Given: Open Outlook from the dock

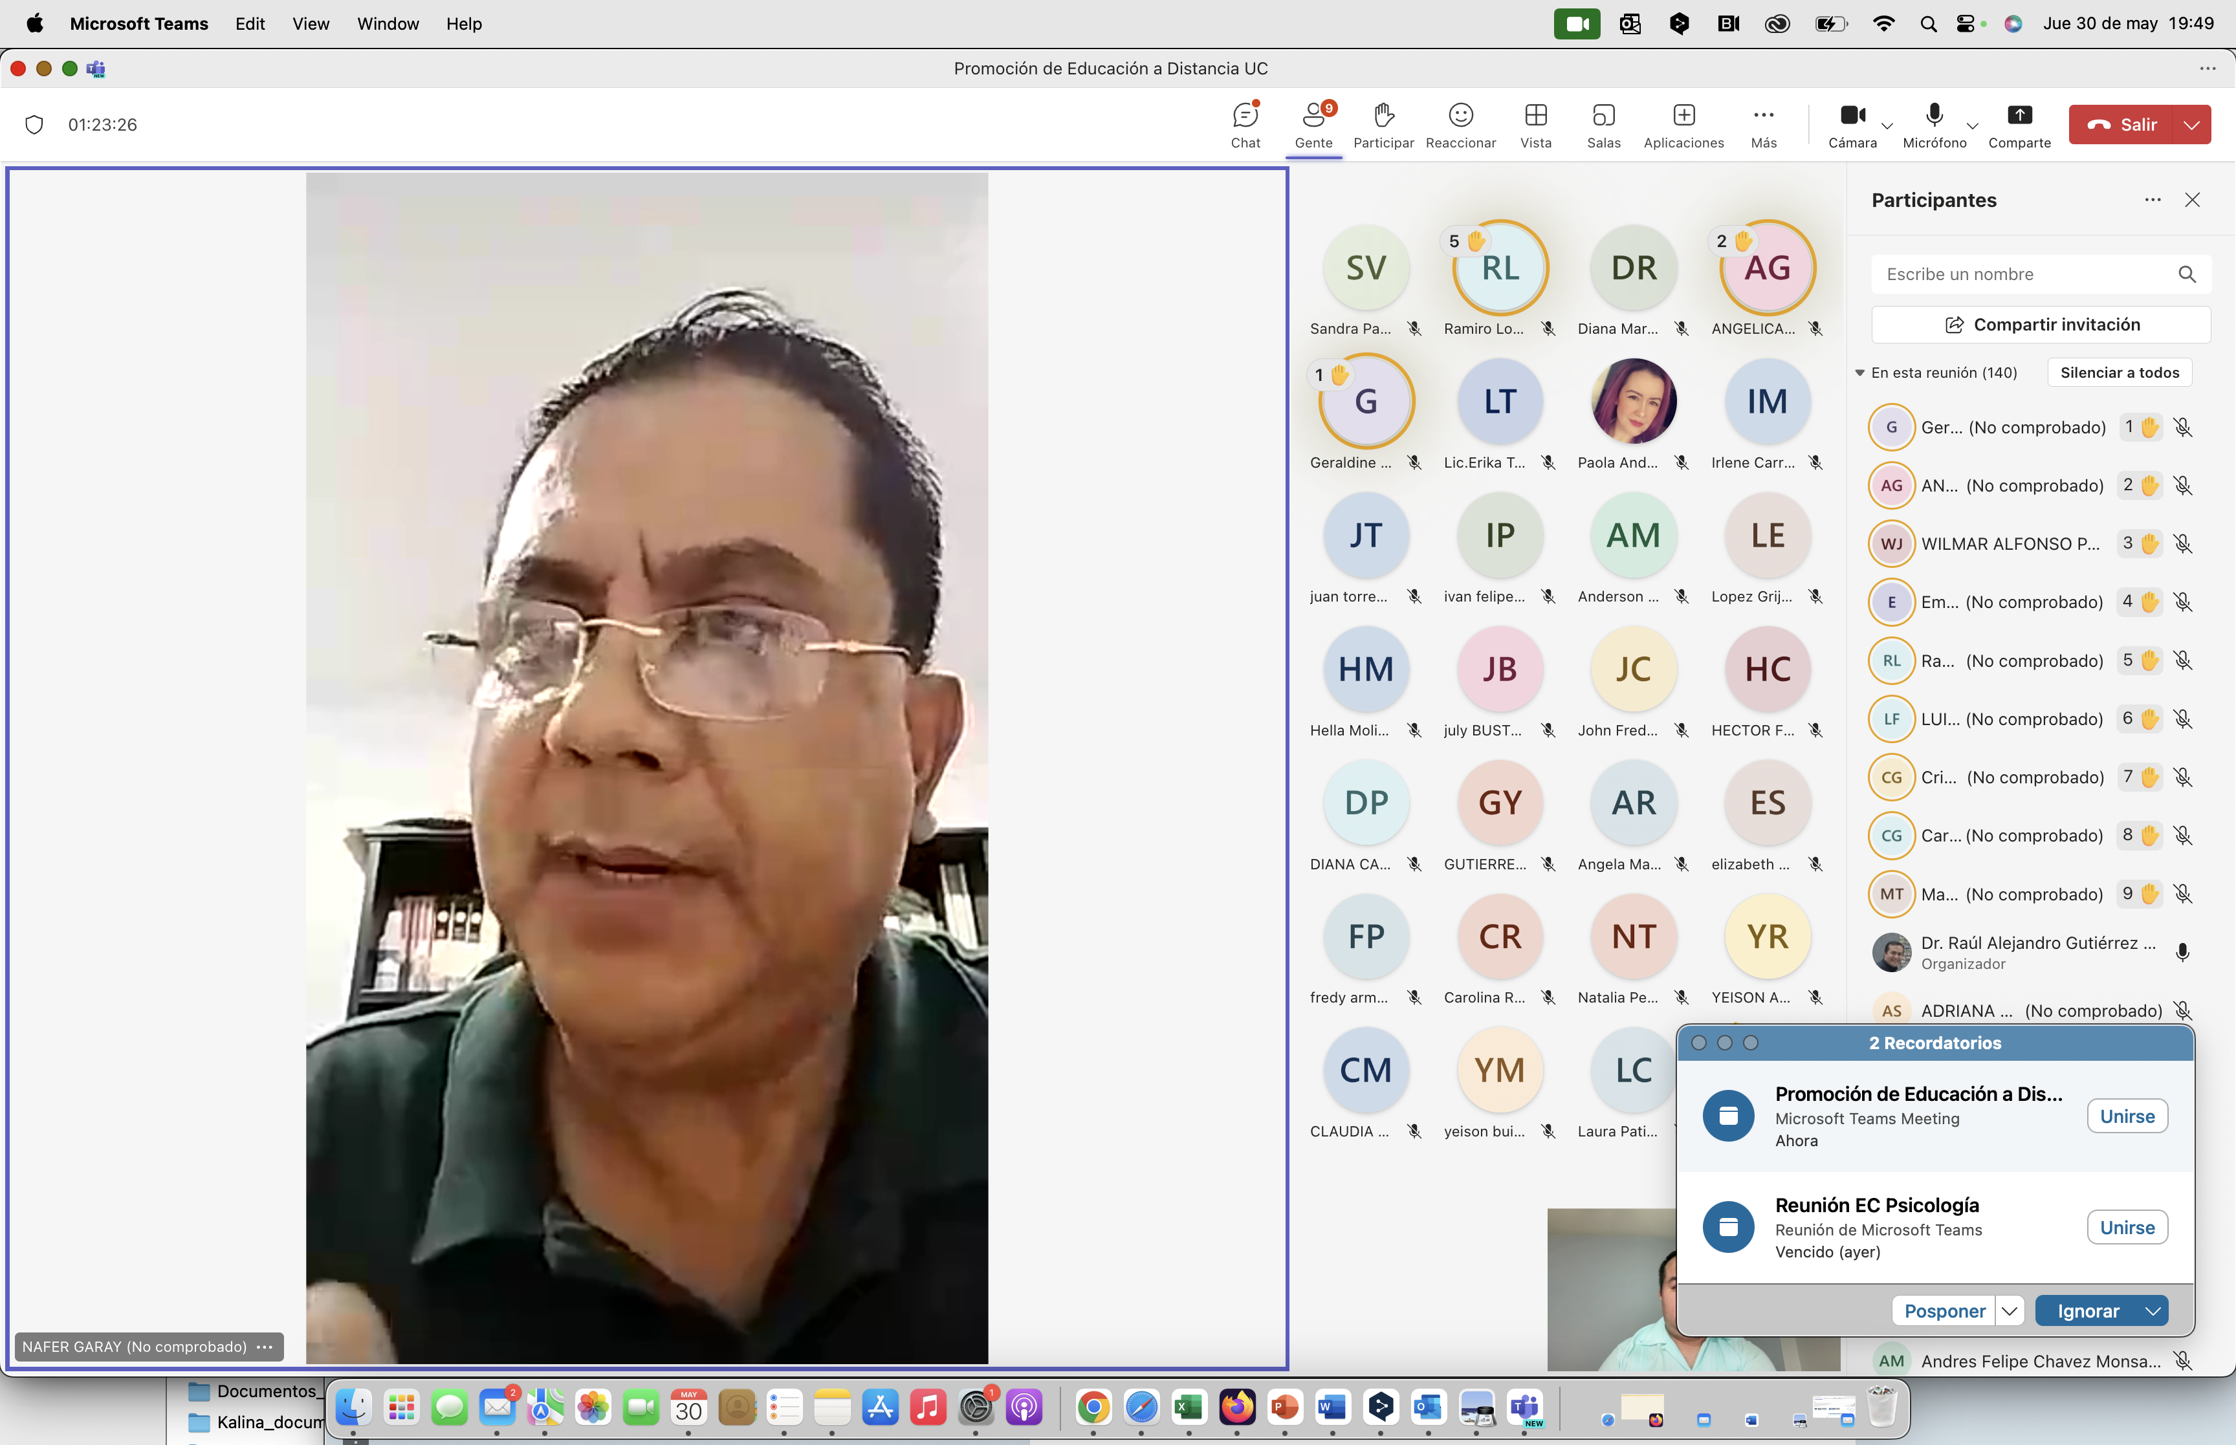Looking at the screenshot, I should (1428, 1407).
